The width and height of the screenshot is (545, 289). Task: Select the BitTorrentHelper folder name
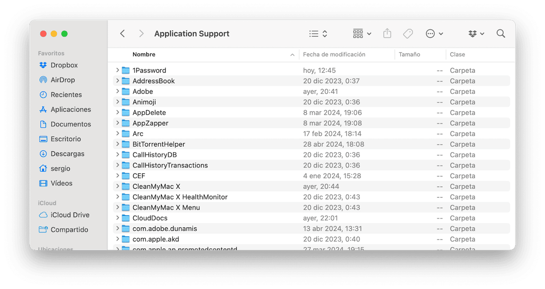tap(159, 144)
